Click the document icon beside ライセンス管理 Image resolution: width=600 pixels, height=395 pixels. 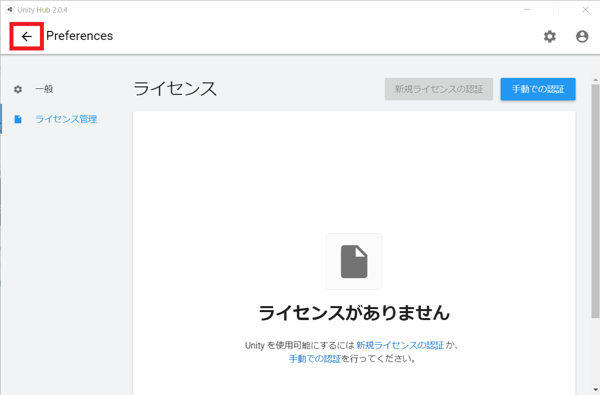click(x=18, y=119)
